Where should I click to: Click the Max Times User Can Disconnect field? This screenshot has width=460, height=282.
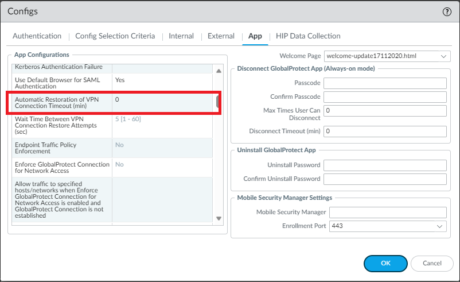(x=385, y=111)
